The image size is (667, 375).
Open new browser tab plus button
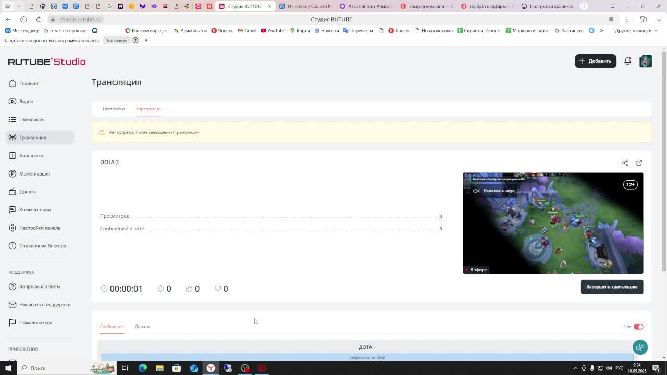(584, 6)
